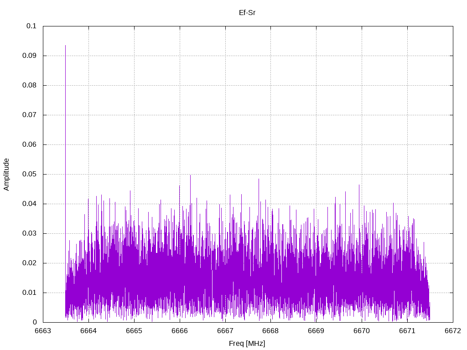Click the y-axis tick value 0.09
Viewport: 467px width, 350px height.
(29, 56)
